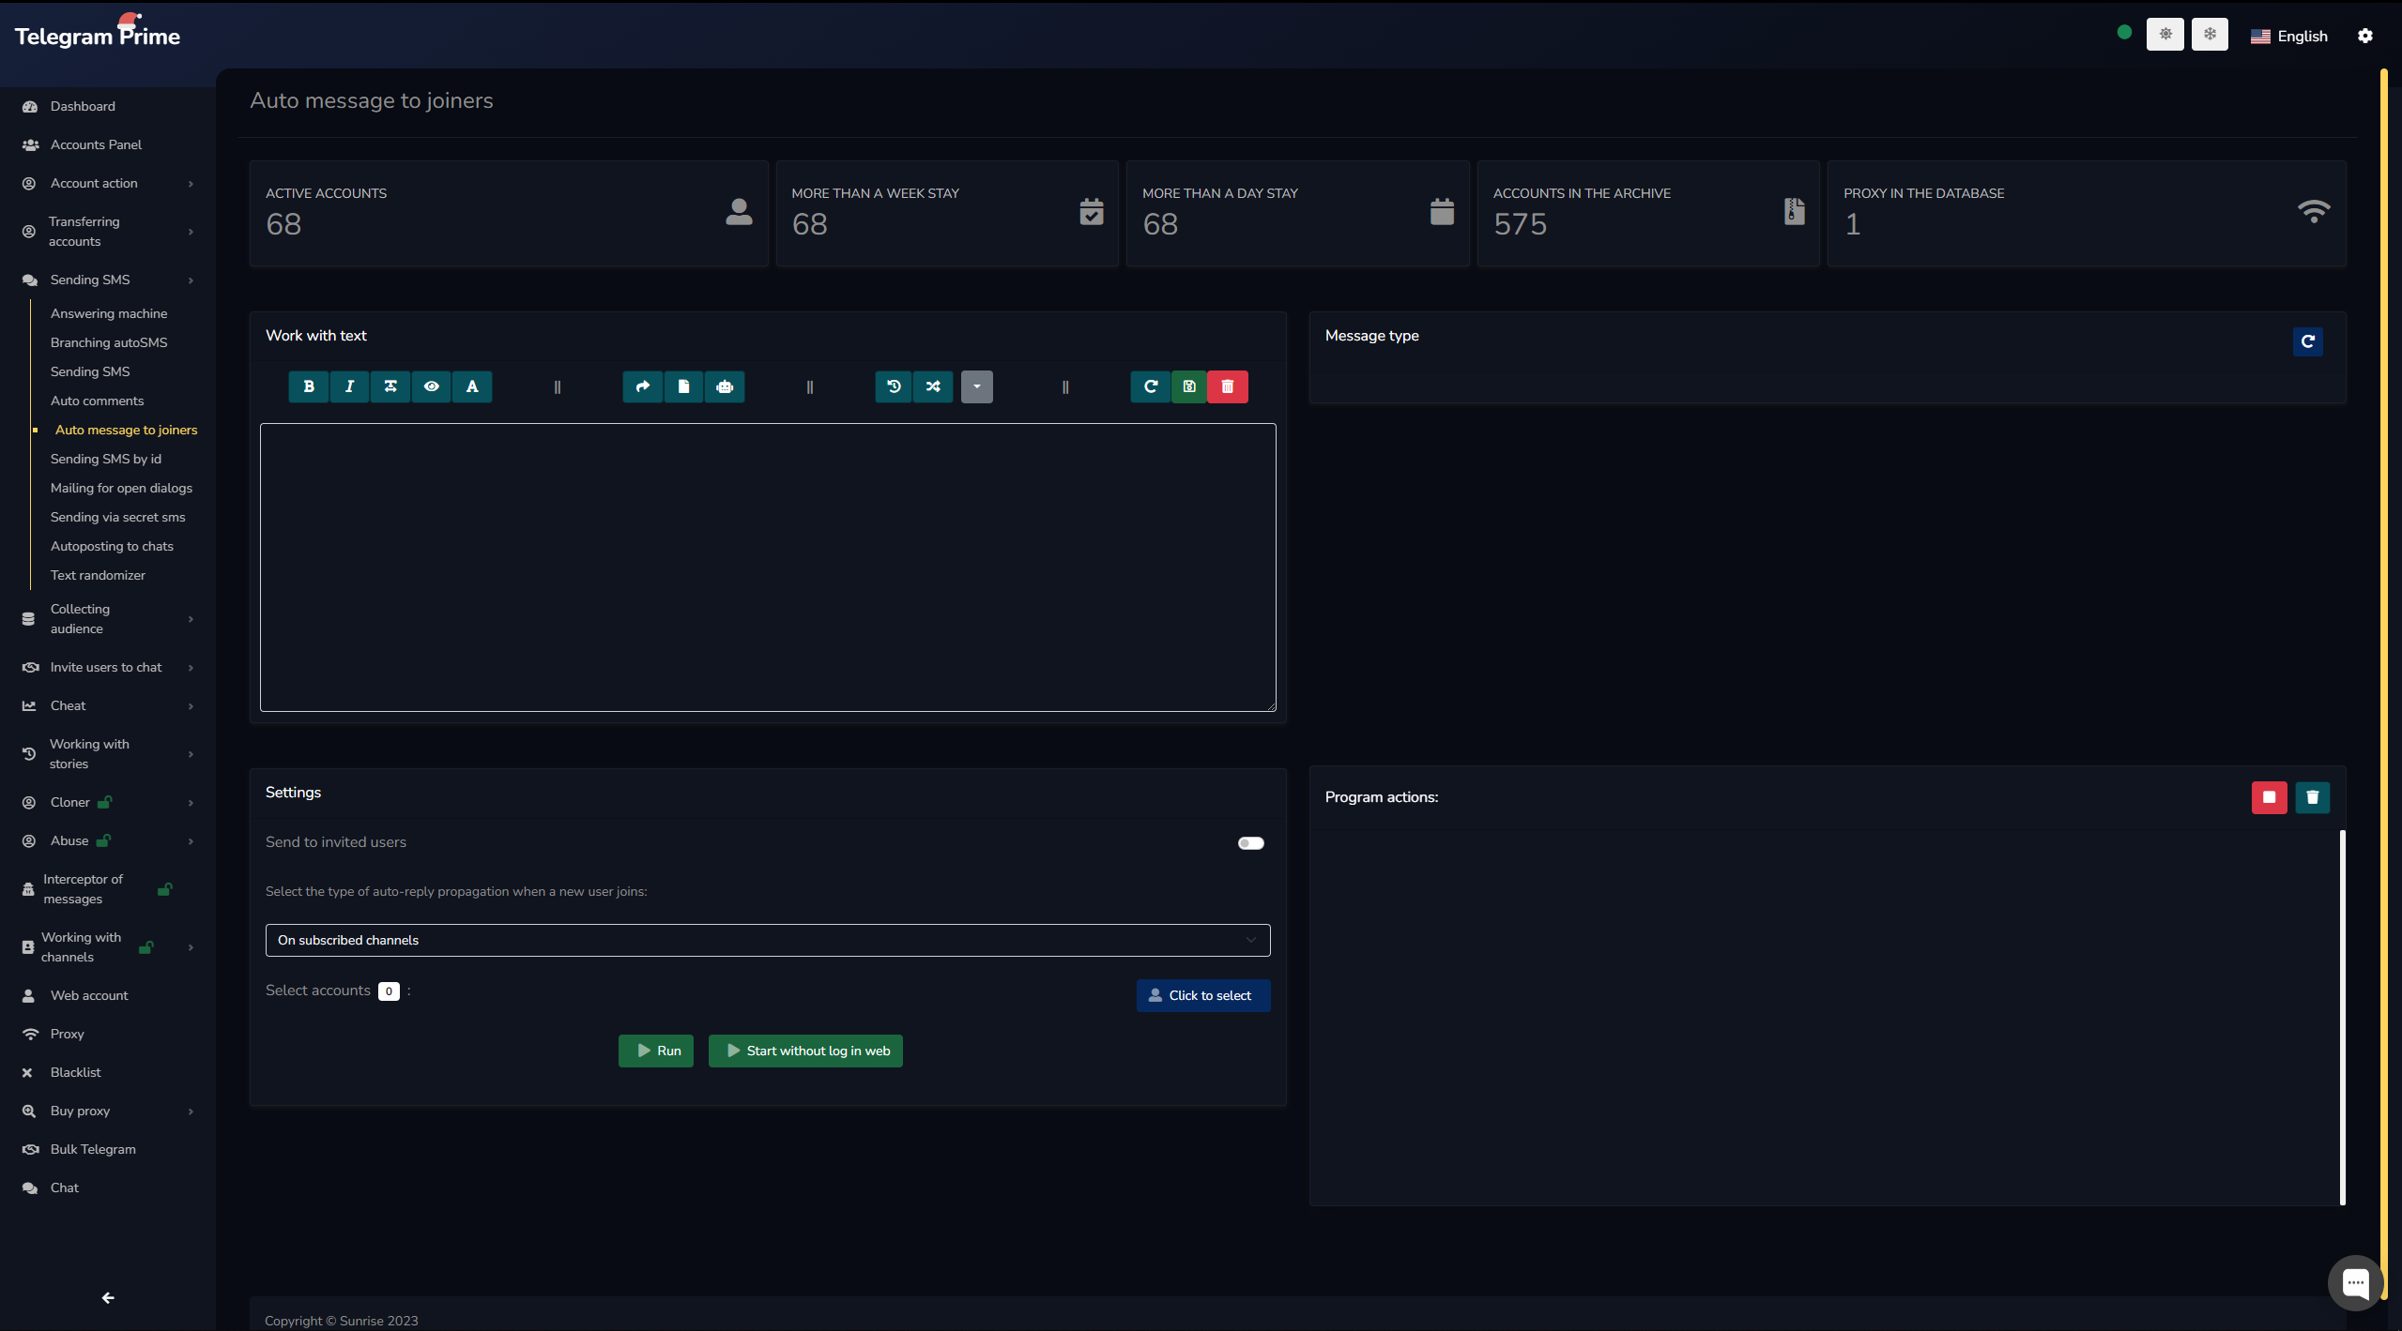Refresh the Message type panel

pyautogui.click(x=2307, y=341)
